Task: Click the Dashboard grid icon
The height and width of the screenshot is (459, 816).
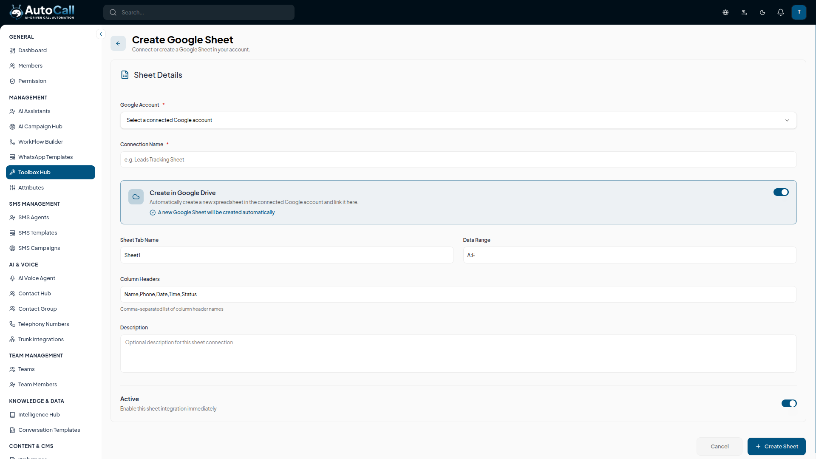Action: (x=12, y=51)
